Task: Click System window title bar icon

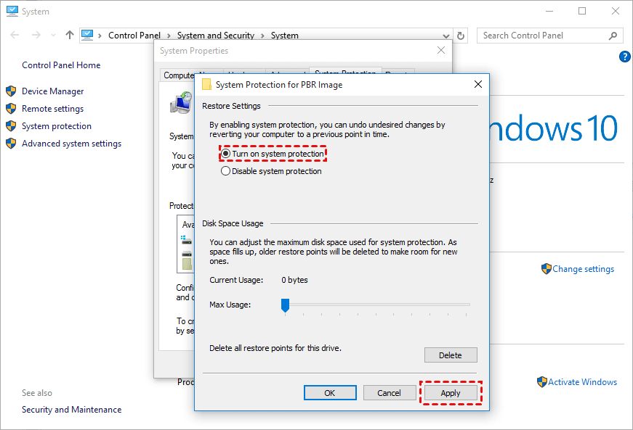Action: [x=12, y=11]
